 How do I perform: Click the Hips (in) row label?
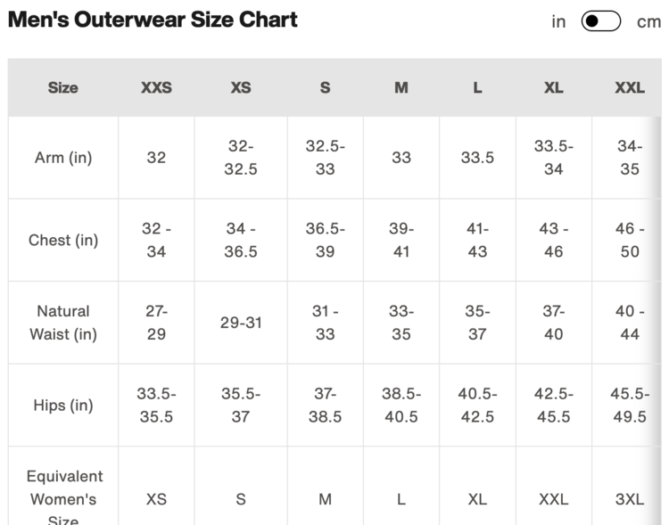[63, 406]
